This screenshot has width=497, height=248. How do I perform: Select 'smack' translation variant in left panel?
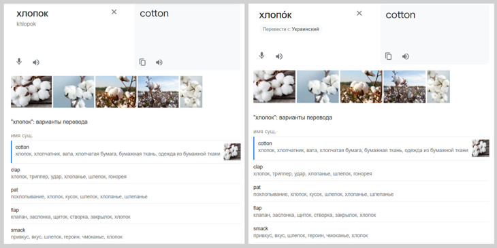click(x=125, y=234)
